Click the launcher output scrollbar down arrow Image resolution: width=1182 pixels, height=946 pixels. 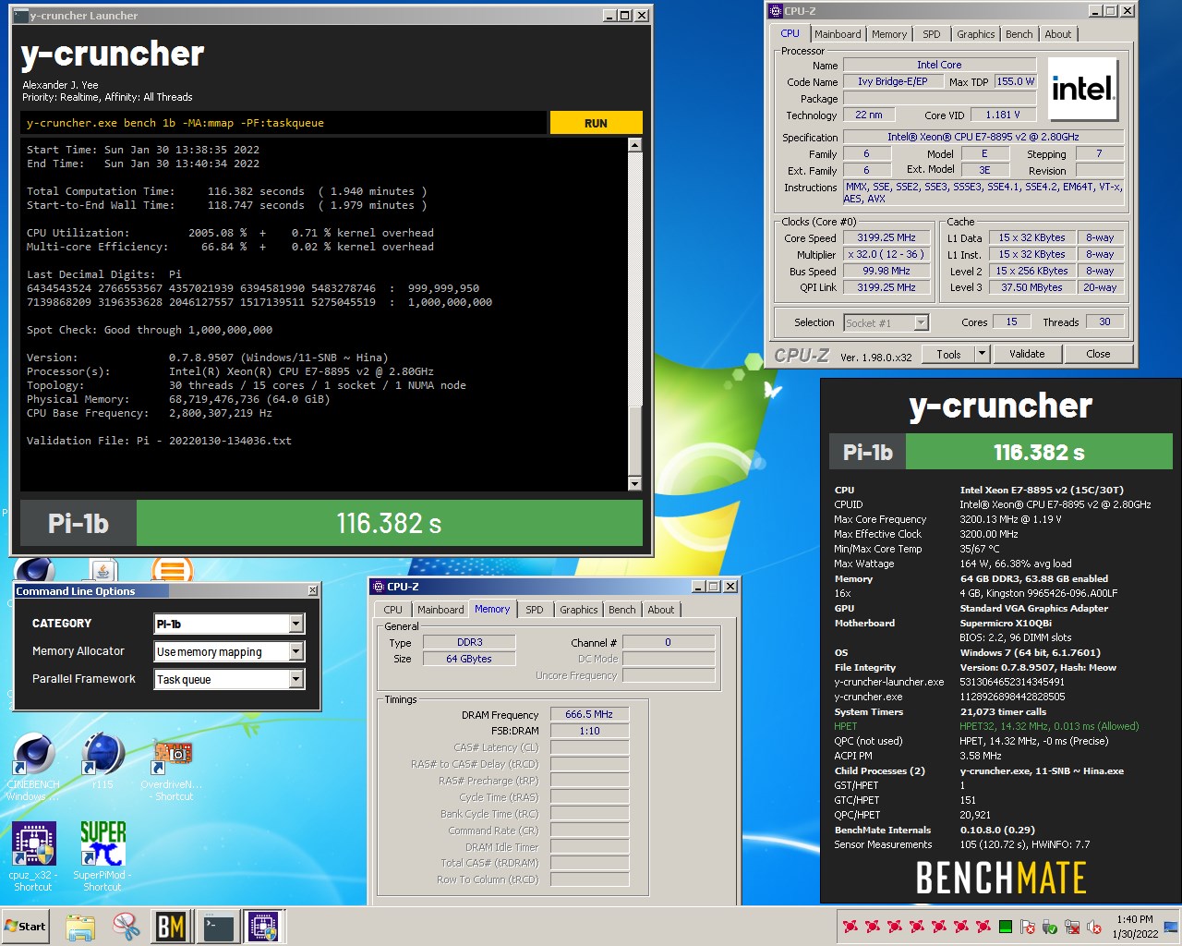(634, 483)
